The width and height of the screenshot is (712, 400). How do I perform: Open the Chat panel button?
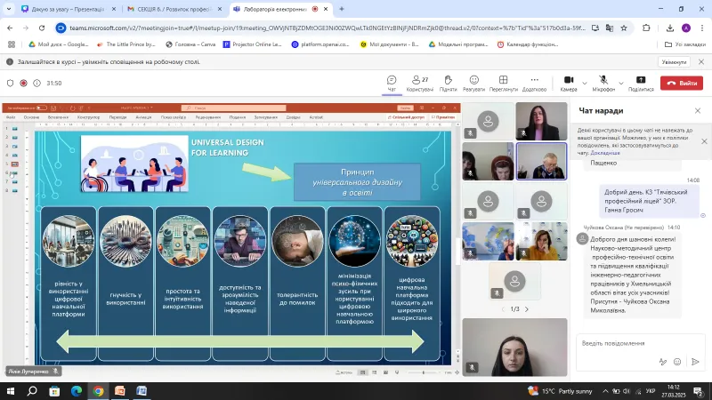[392, 84]
